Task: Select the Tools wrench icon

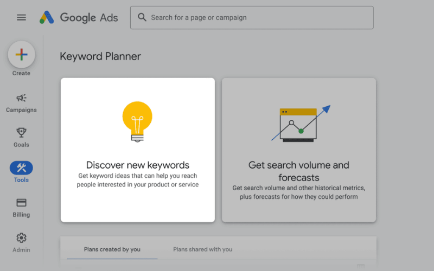Action: 21,168
